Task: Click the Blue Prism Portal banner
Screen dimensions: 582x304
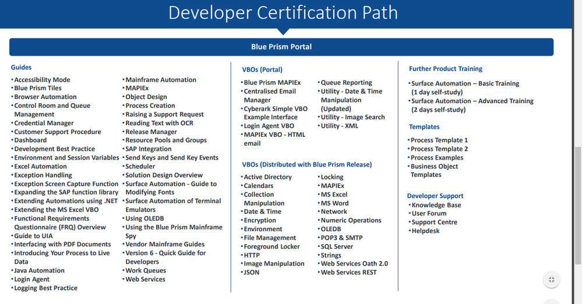Action: [x=281, y=47]
